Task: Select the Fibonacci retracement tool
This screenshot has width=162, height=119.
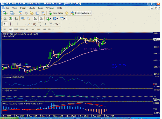Action: point(40,24)
